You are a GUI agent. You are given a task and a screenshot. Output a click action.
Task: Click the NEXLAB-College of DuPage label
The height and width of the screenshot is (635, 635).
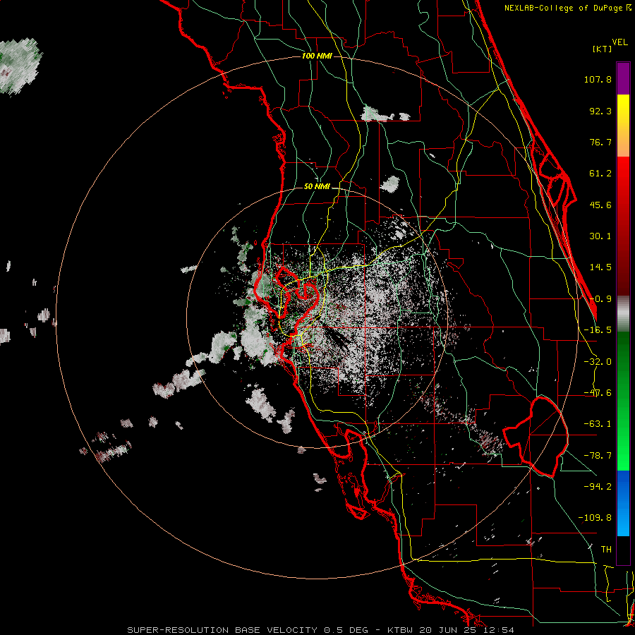[568, 8]
